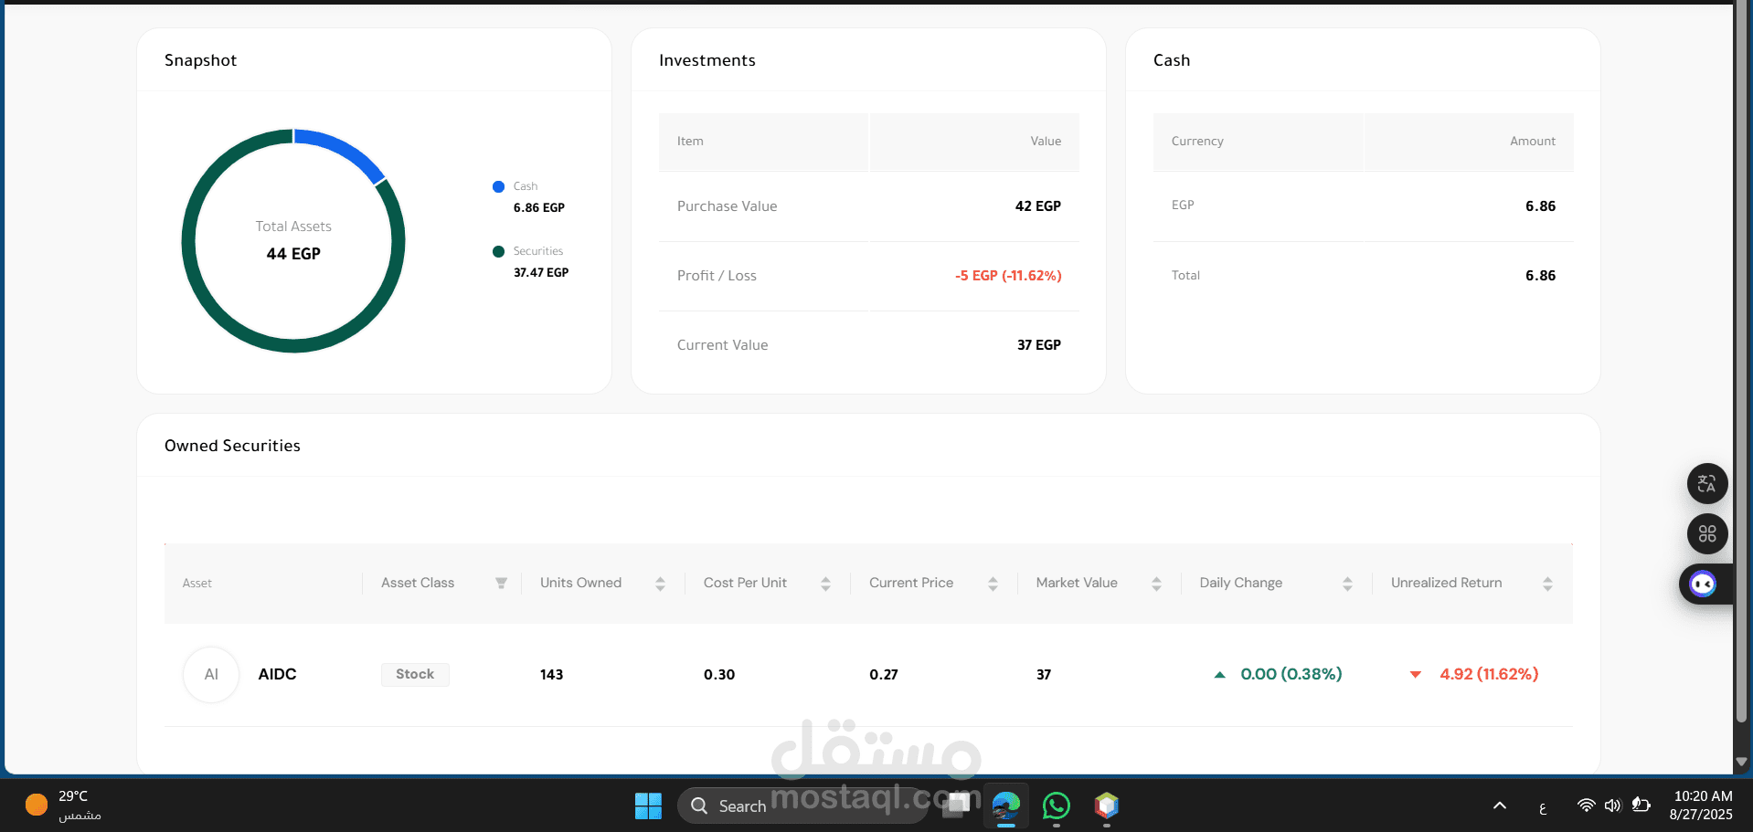
Task: Sort by Current Price arrows
Action: click(993, 584)
